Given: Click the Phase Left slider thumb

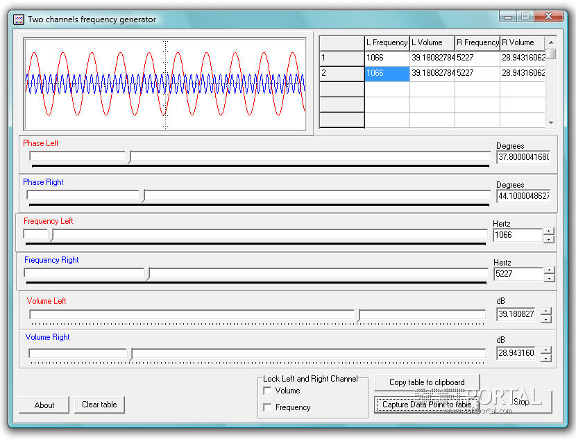Looking at the screenshot, I should (x=129, y=156).
